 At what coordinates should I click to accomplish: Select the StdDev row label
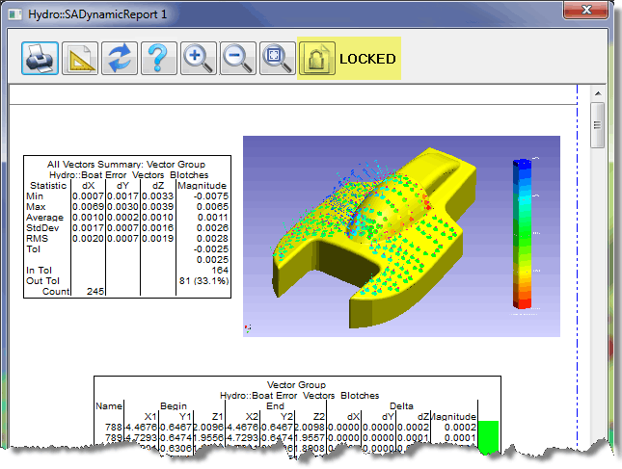[42, 228]
